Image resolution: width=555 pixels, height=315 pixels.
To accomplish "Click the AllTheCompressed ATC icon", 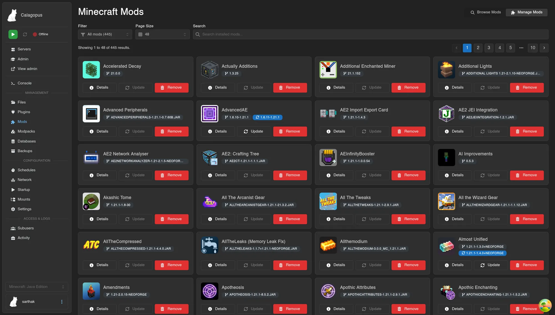I will pos(91,245).
